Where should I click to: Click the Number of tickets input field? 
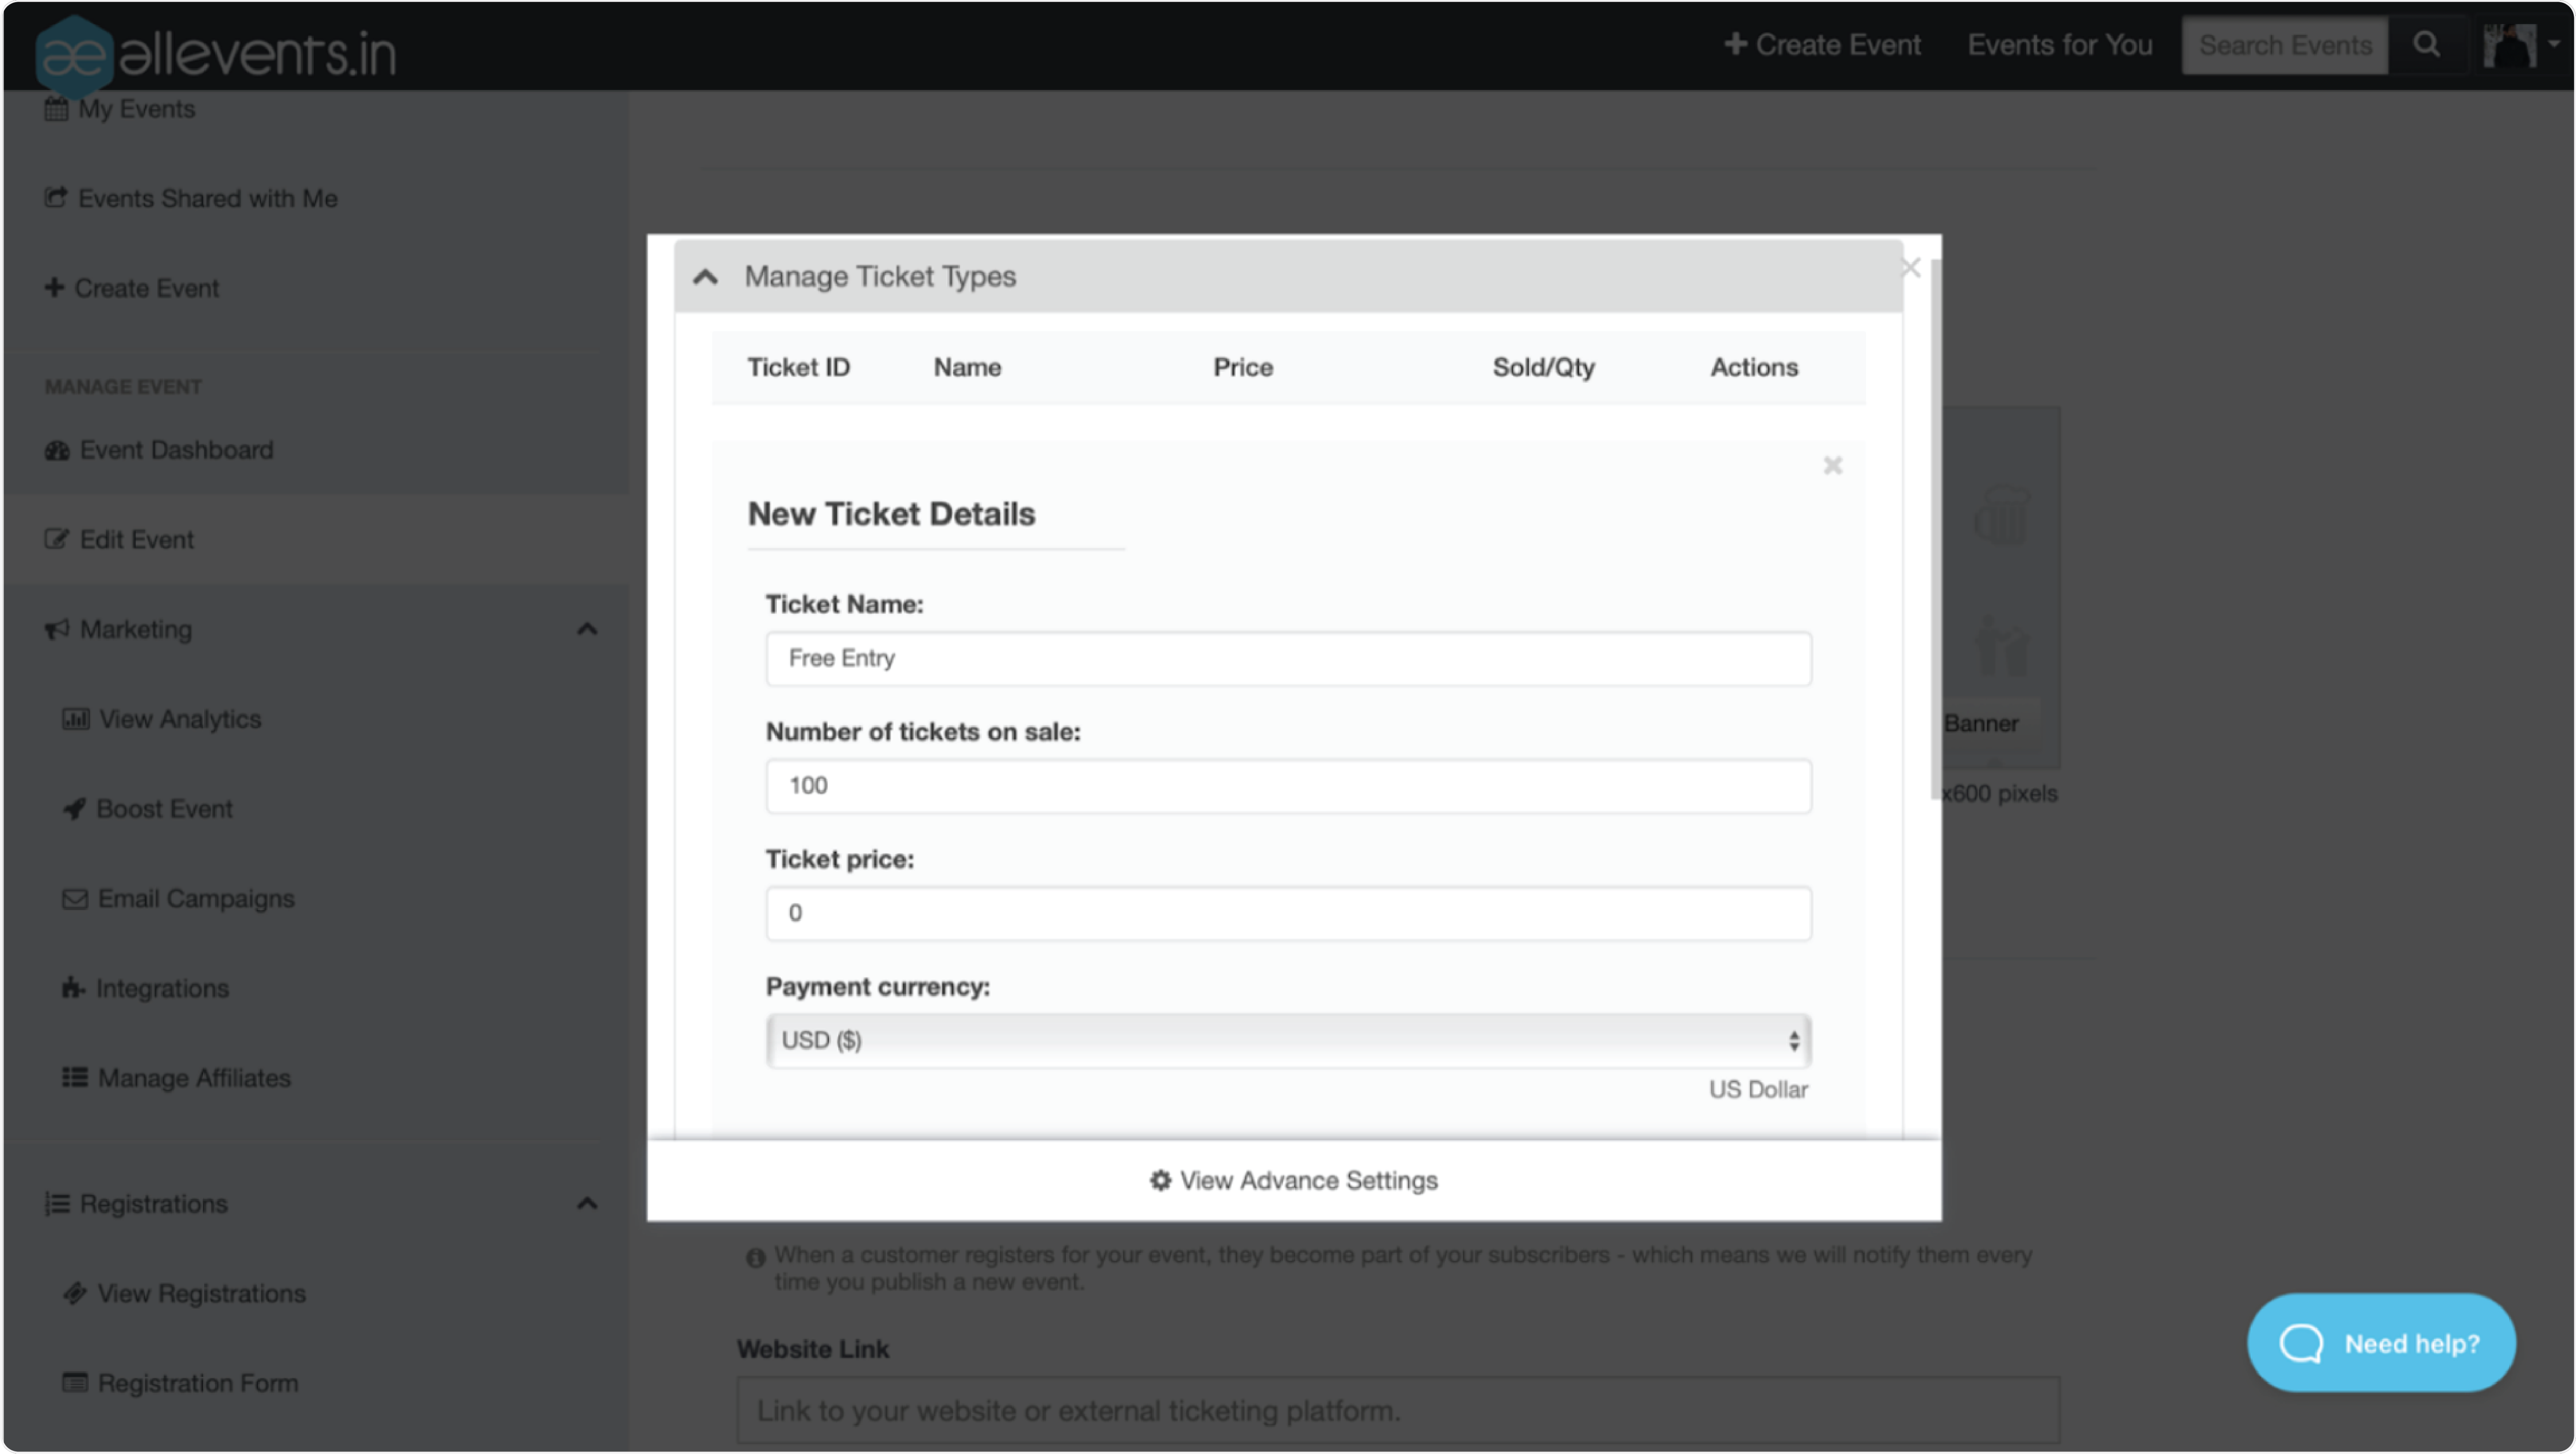(x=1288, y=783)
